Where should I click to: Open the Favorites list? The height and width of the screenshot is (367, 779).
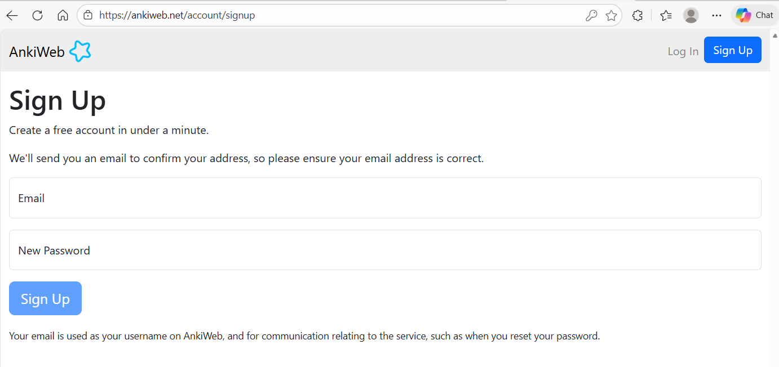[x=666, y=16]
